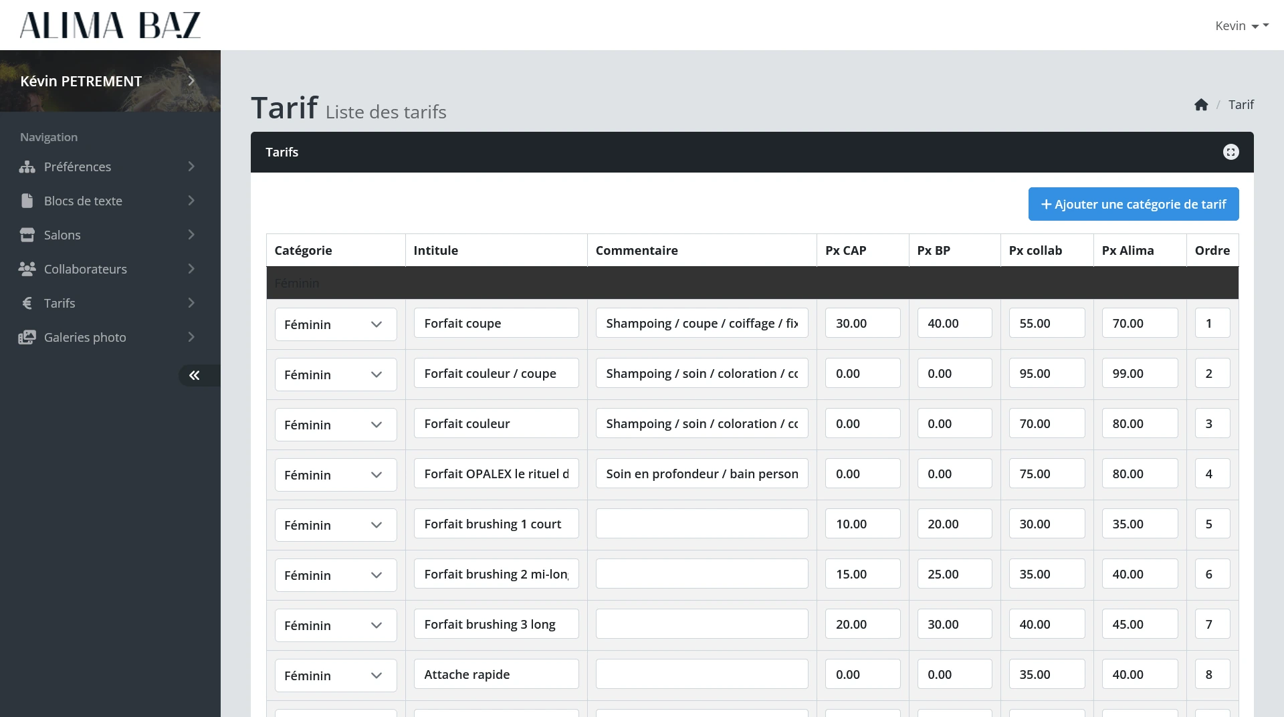1284x717 pixels.
Task: Click the Préférences sitemap icon
Action: 27,167
